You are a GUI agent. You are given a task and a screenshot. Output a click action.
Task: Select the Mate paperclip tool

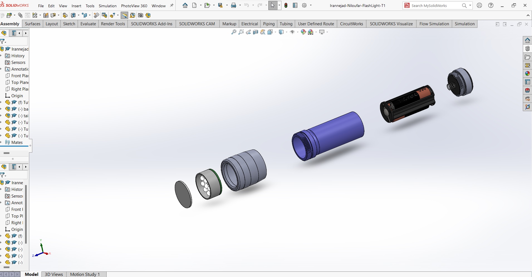(x=20, y=15)
